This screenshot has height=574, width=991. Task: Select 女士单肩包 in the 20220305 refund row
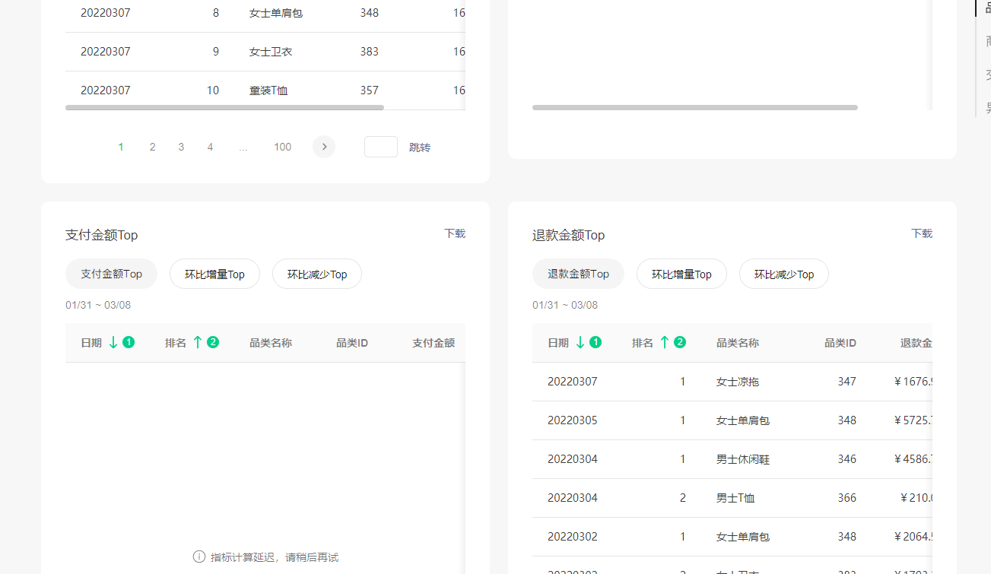(x=743, y=420)
